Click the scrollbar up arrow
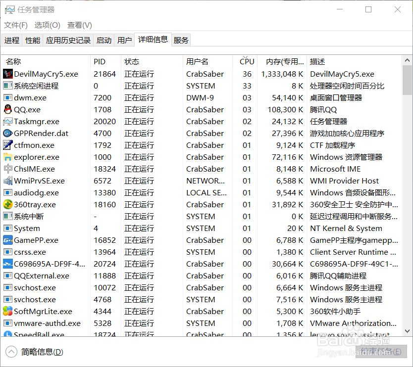Viewport: 413px width, 367px height. (407, 60)
